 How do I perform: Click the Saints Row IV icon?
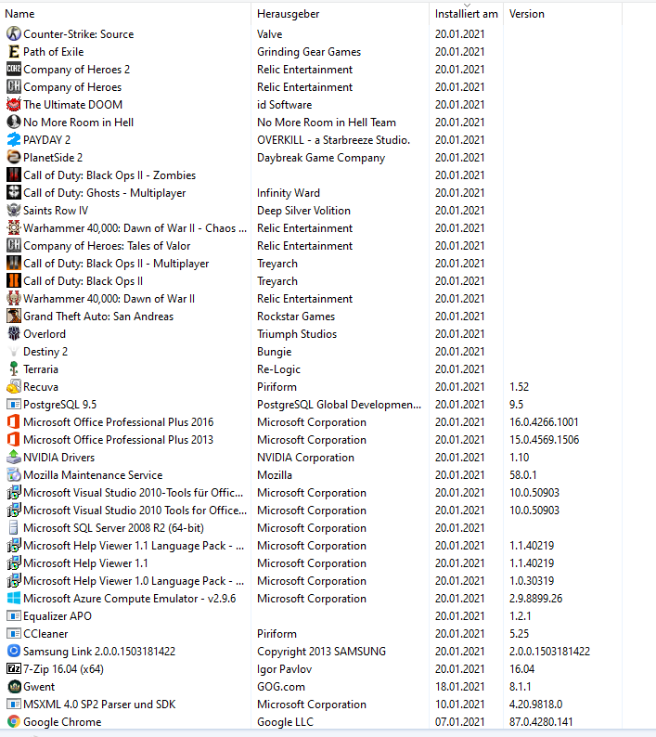pos(14,210)
